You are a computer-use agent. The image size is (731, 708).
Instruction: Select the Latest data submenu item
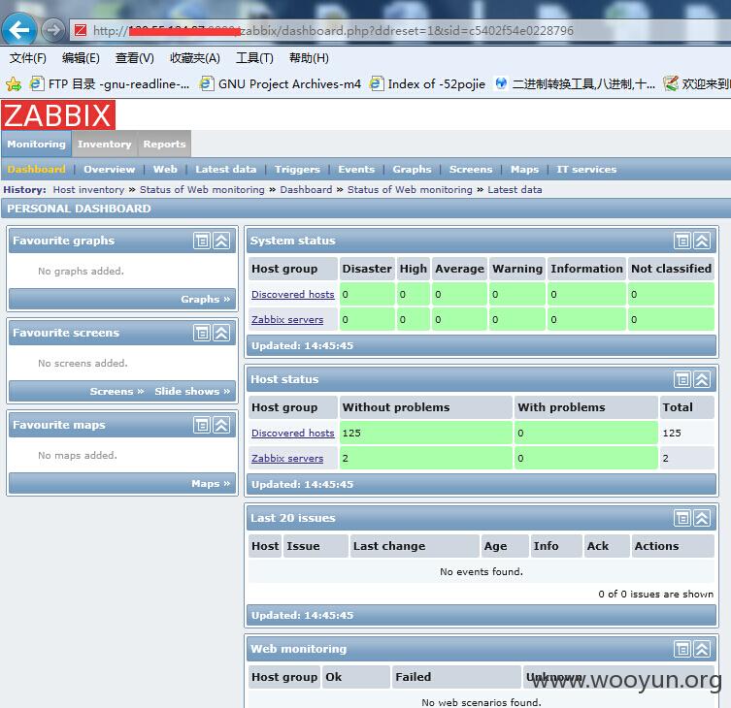(225, 169)
